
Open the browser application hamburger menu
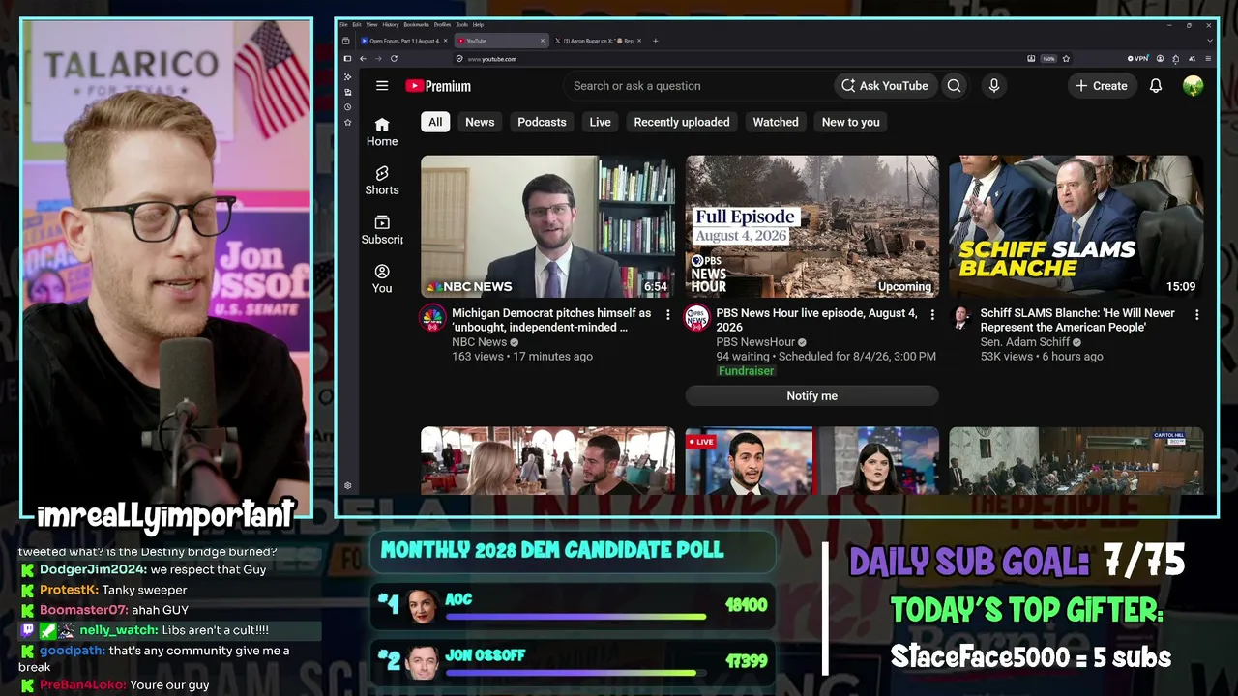tap(1208, 59)
